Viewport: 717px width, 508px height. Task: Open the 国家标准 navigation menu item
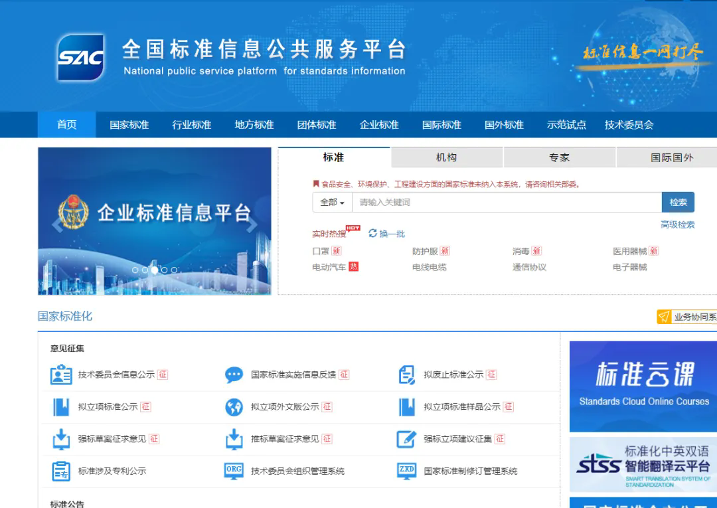tap(129, 125)
